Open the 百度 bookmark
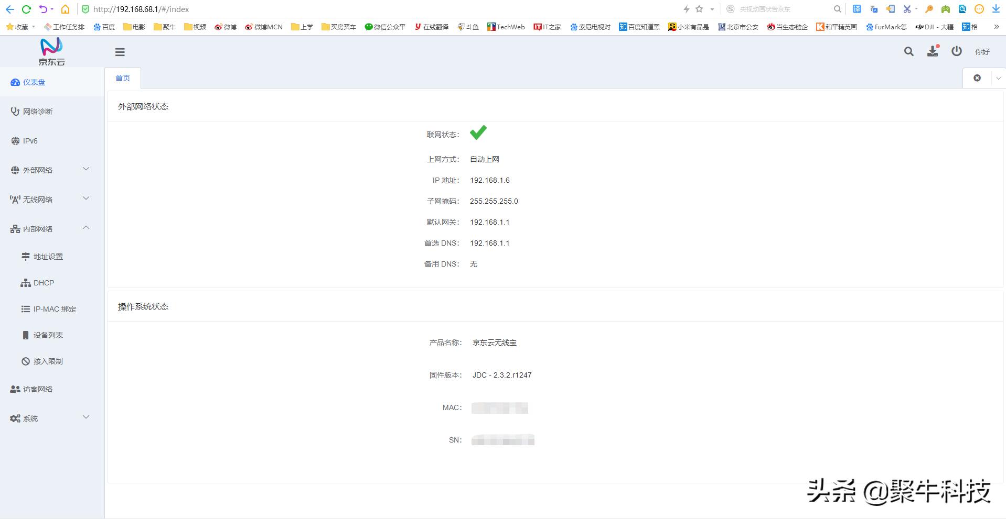This screenshot has height=519, width=1006. 104,27
